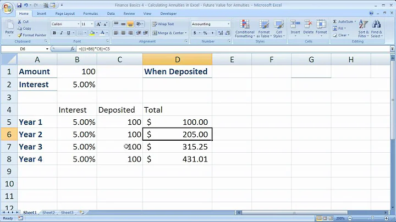396x222 pixels.
Task: Toggle Underline formatting
Action: [x=68, y=33]
